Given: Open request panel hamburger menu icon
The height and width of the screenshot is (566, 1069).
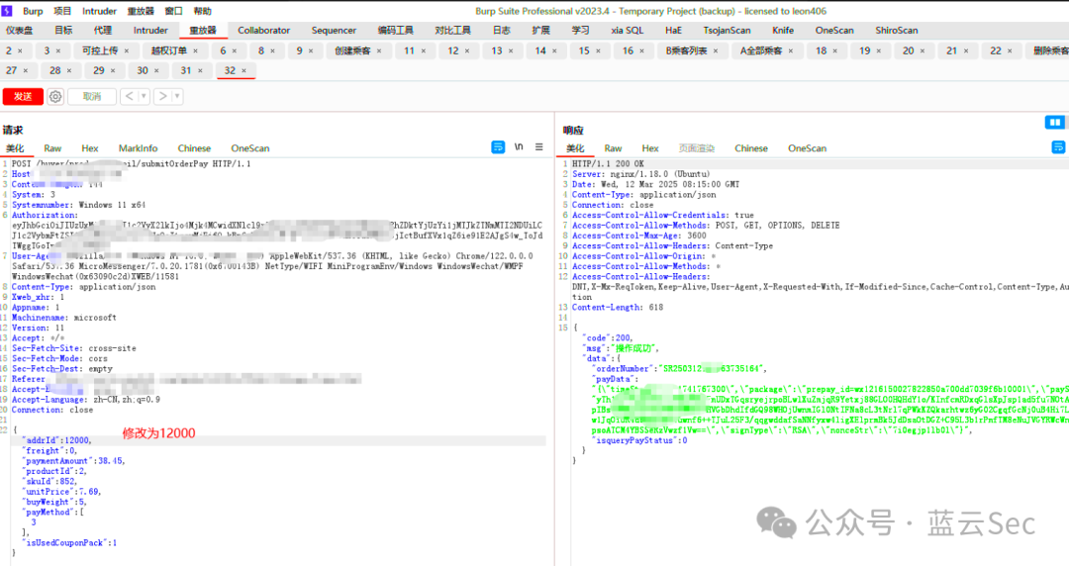Looking at the screenshot, I should coord(538,146).
